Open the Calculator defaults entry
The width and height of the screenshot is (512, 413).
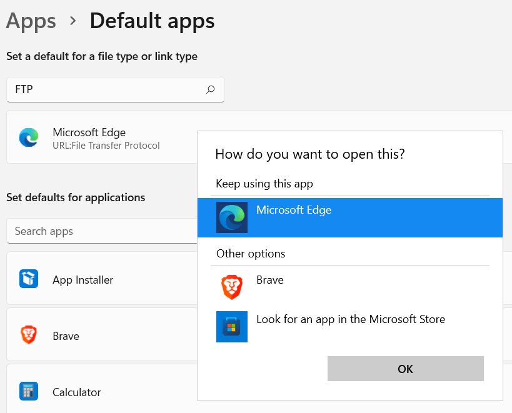pyautogui.click(x=102, y=389)
